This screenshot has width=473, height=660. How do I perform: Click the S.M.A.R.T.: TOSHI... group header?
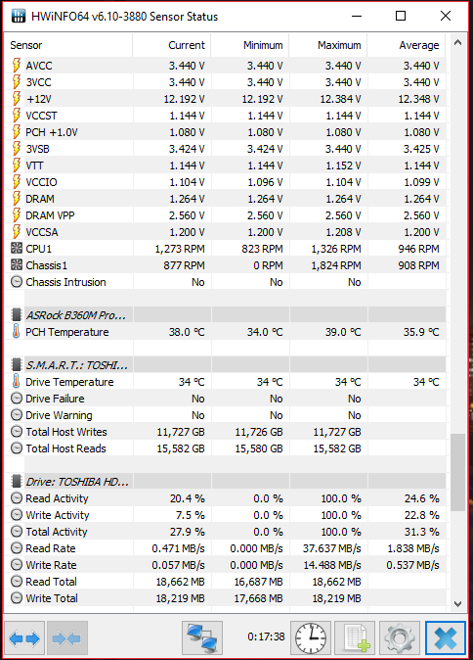pyautogui.click(x=225, y=365)
